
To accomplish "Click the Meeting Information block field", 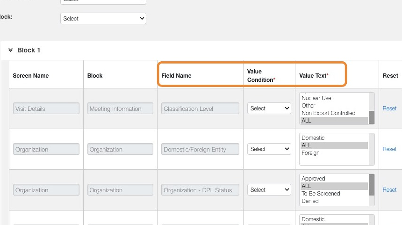I will click(x=120, y=109).
